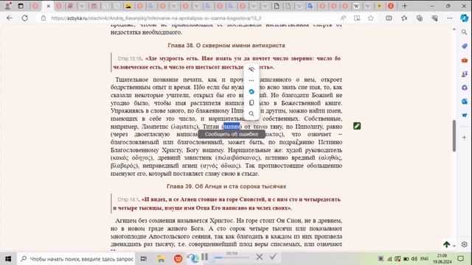The height and width of the screenshot is (265, 472).
Task: Add this page to favorites star
Action: pyautogui.click(x=370, y=18)
